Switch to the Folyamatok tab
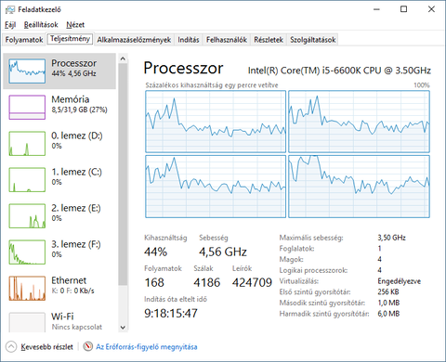Viewport: 446px width, 362px height. pos(24,40)
